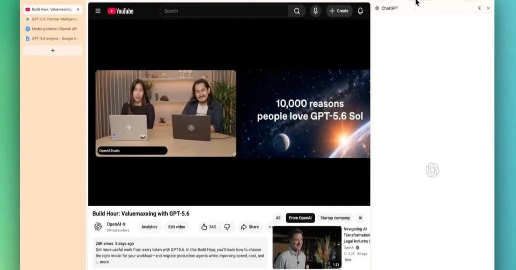The width and height of the screenshot is (516, 270).
Task: Select the Startup company filter chip
Action: coord(335,218)
